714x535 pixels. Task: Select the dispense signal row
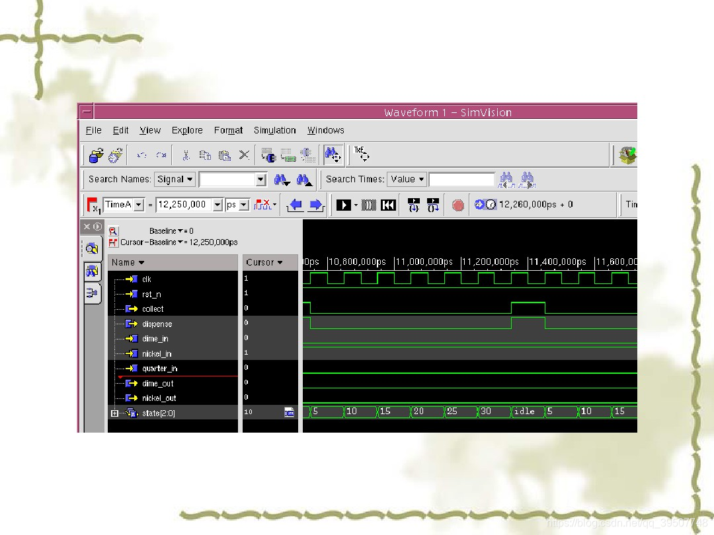(173, 324)
